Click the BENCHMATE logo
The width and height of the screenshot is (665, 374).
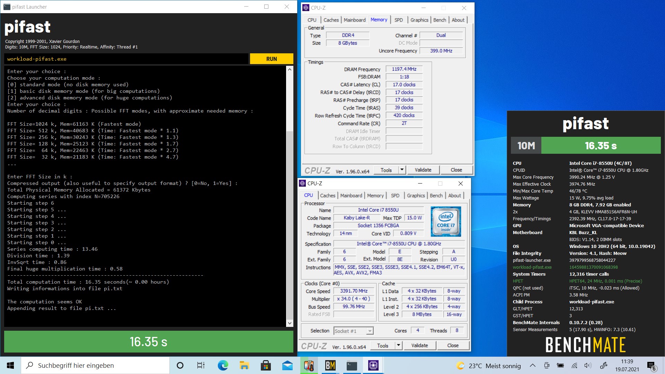coord(585,345)
